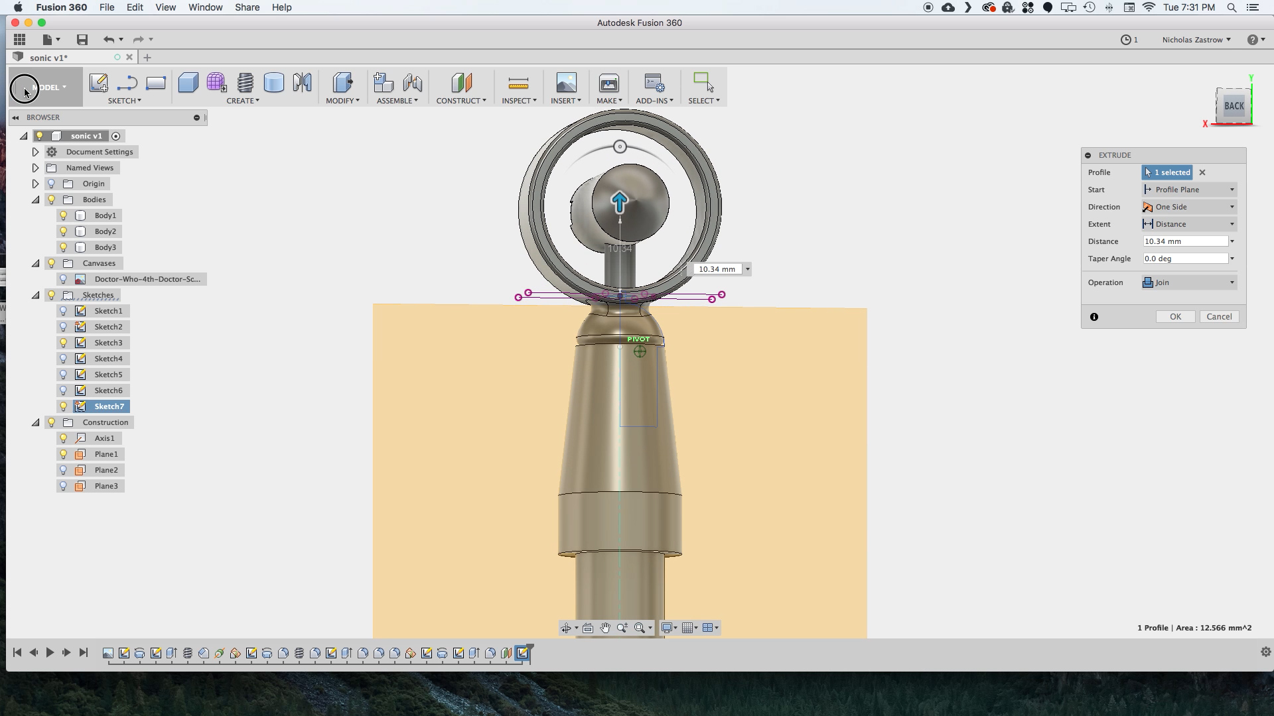1274x716 pixels.
Task: Collapse the Construction folder
Action: coord(36,422)
